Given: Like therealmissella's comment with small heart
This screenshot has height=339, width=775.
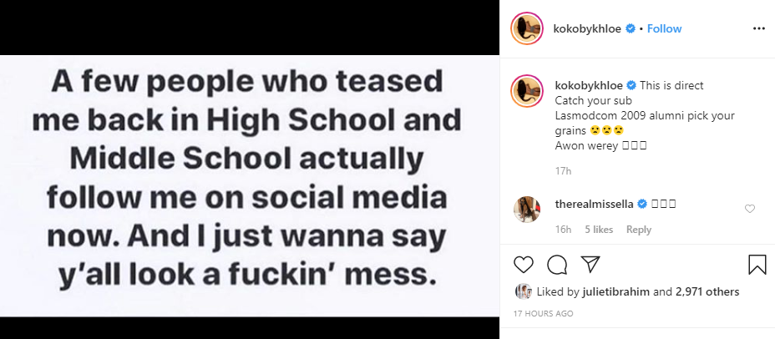Looking at the screenshot, I should [749, 209].
